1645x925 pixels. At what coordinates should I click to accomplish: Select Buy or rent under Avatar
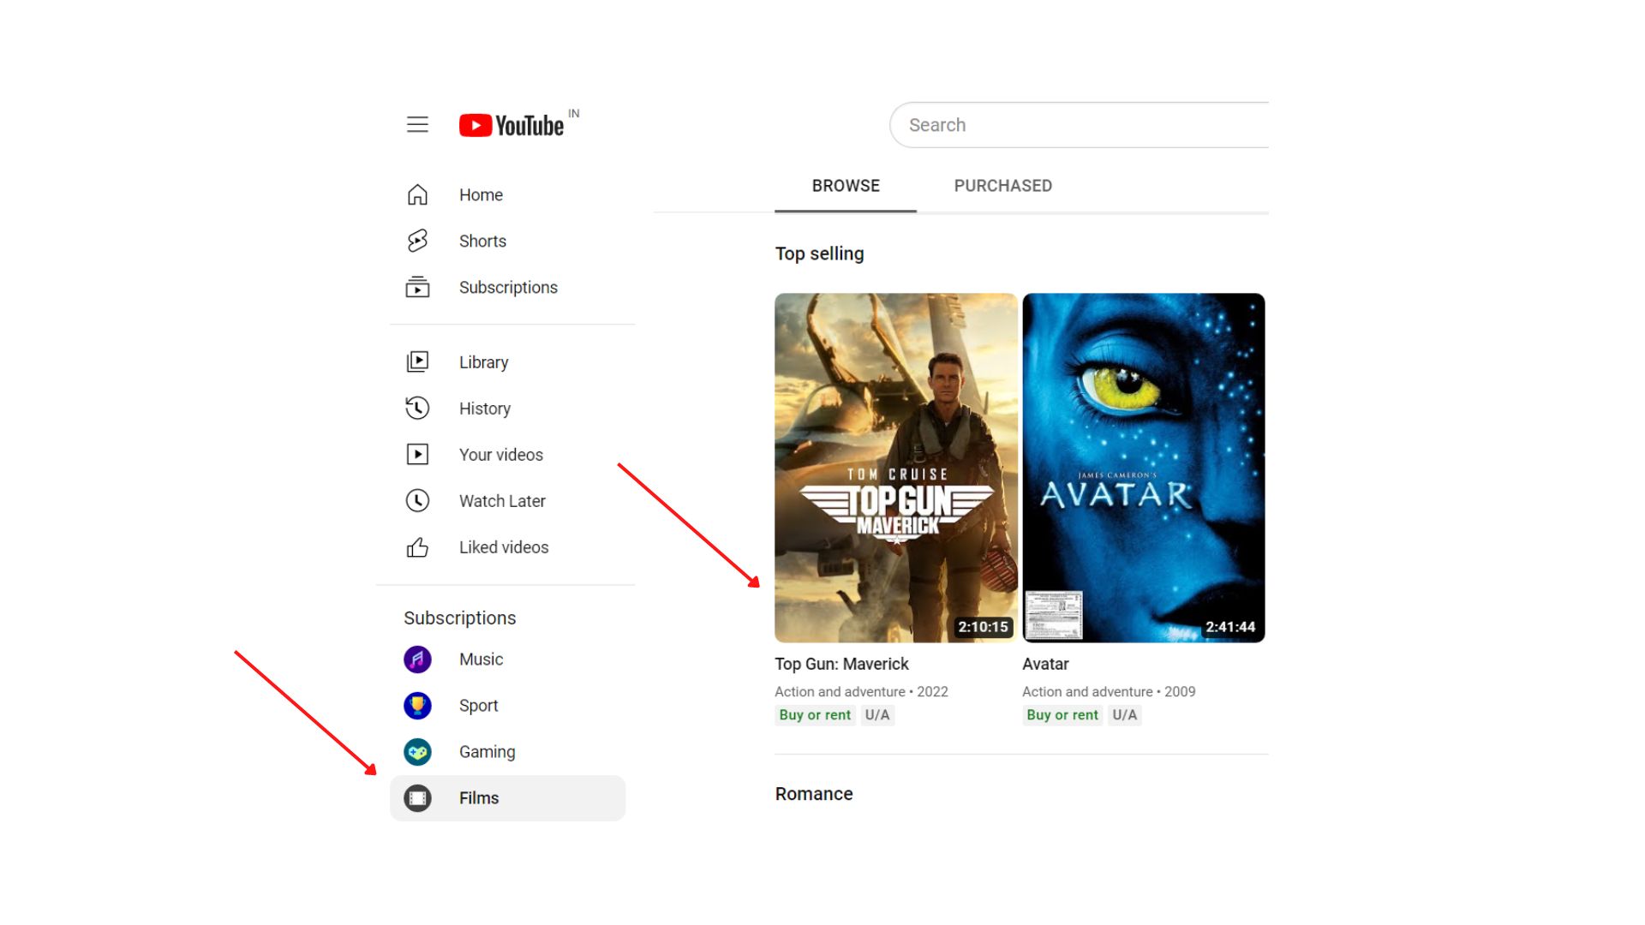click(x=1062, y=714)
